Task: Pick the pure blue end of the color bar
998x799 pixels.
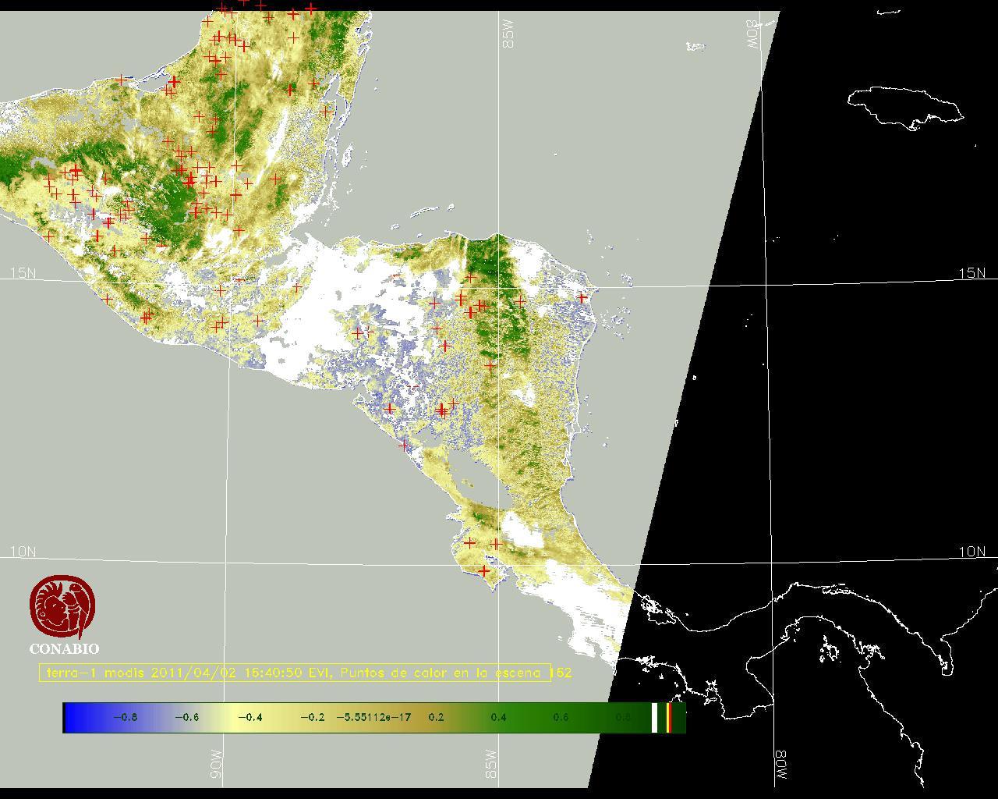Action: pos(70,717)
